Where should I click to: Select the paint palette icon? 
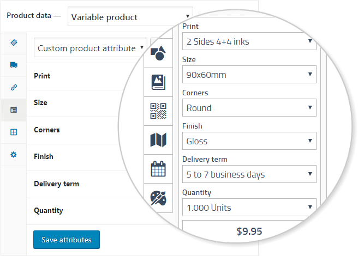pyautogui.click(x=158, y=198)
